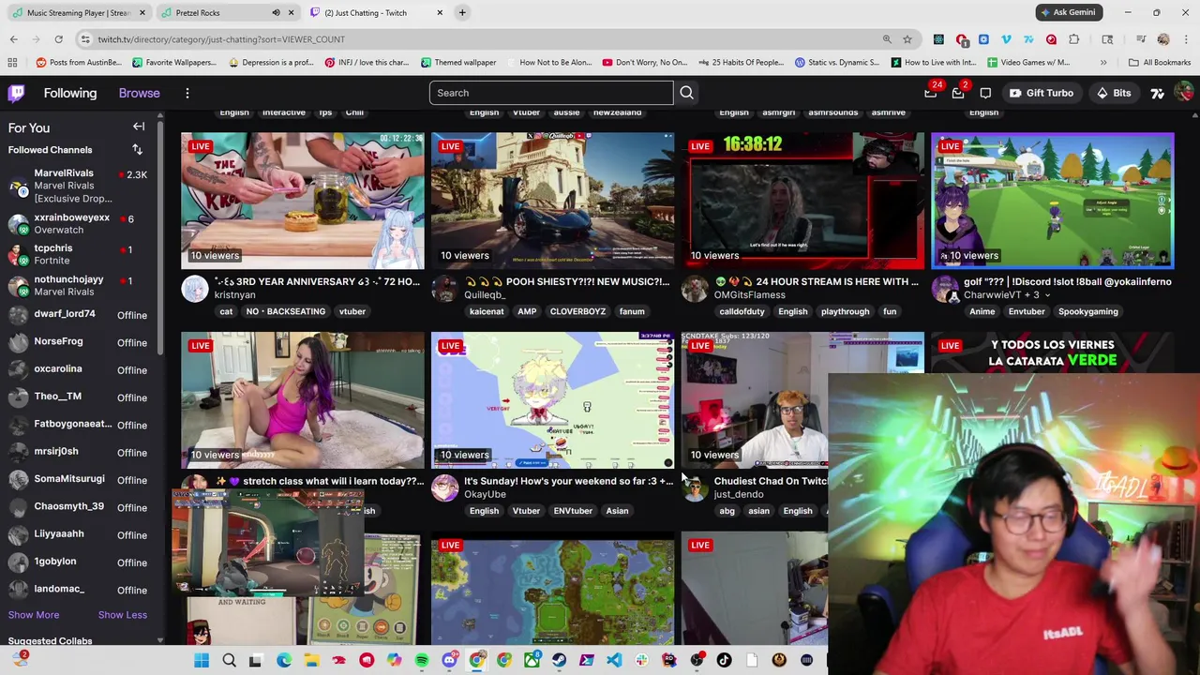Screen dimensions: 1200x675
Task: Open the OMGitsFlamess 24 hour stream thumbnail
Action: 802,201
